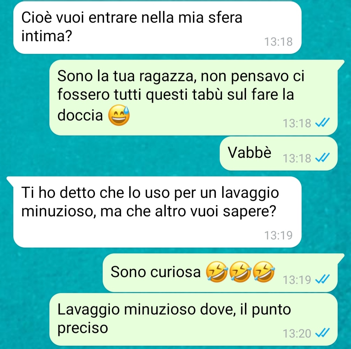The image size is (351, 349).
Task: Tap the 13:18 timestamp beside 'Vabbè'
Action: (x=297, y=158)
